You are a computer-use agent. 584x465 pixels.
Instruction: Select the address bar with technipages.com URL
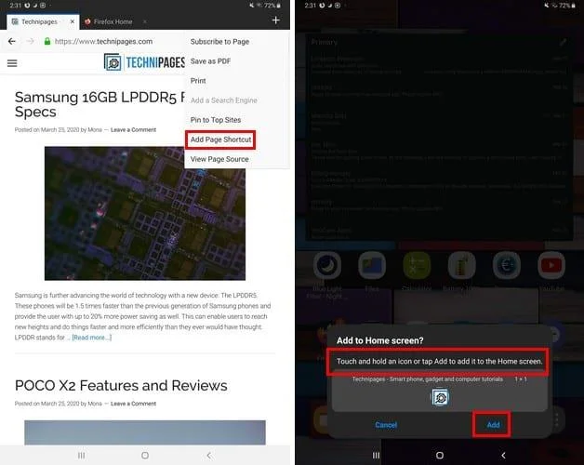(x=103, y=41)
